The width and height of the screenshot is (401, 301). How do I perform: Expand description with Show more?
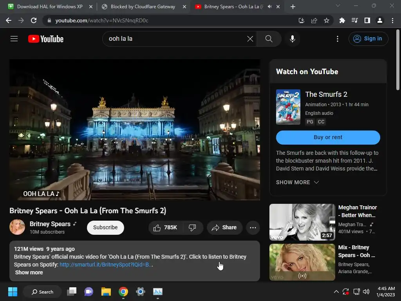point(29,272)
